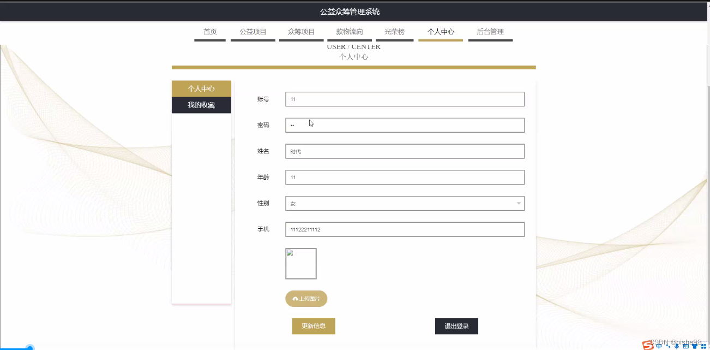
Task: Open the 个人中心 navigation tab
Action: pos(441,32)
